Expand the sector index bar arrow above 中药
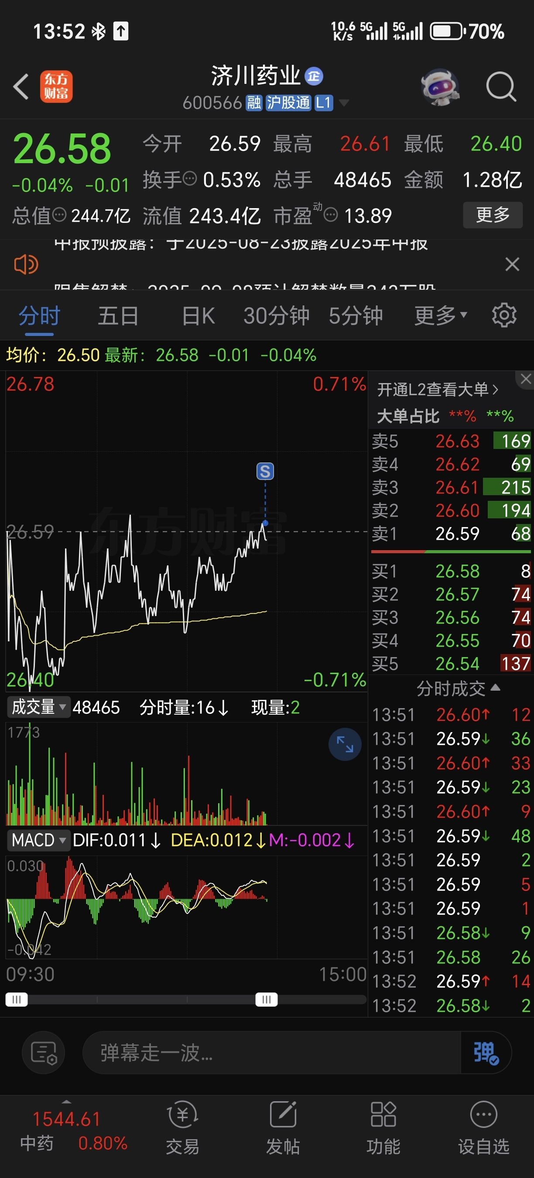 [67, 1102]
